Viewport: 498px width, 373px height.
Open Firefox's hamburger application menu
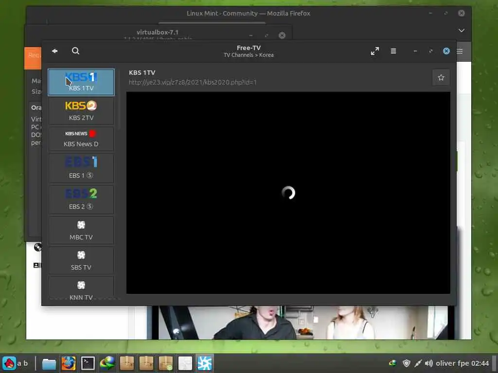(x=460, y=51)
